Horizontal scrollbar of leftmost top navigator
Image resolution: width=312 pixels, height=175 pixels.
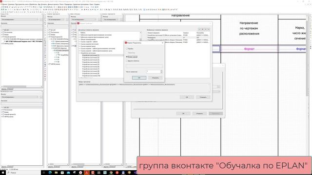21,87
